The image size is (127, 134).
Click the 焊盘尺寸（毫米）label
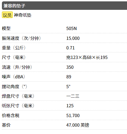(x=18, y=96)
